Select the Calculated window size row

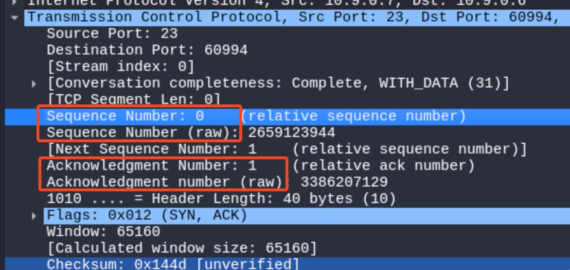point(182,248)
